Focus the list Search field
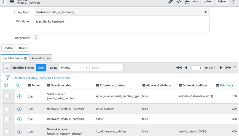This screenshot has width=239, height=136. tap(107, 68)
